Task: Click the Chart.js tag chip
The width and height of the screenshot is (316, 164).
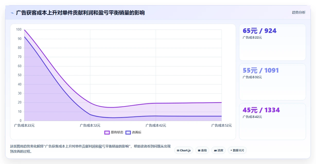Action: [184, 150]
